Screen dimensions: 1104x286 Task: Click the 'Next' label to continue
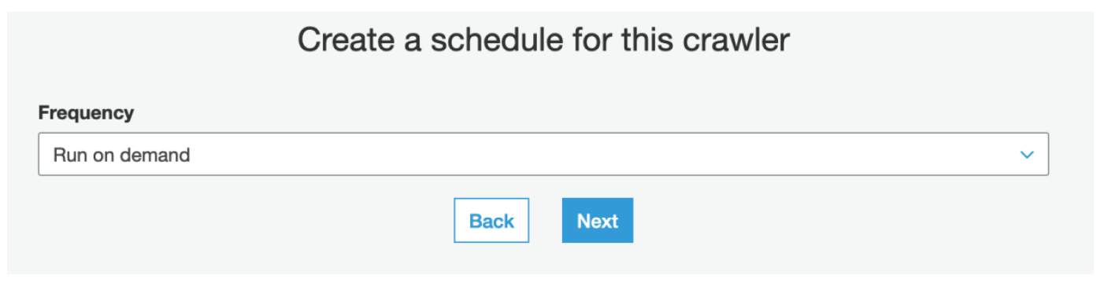pyautogui.click(x=598, y=222)
